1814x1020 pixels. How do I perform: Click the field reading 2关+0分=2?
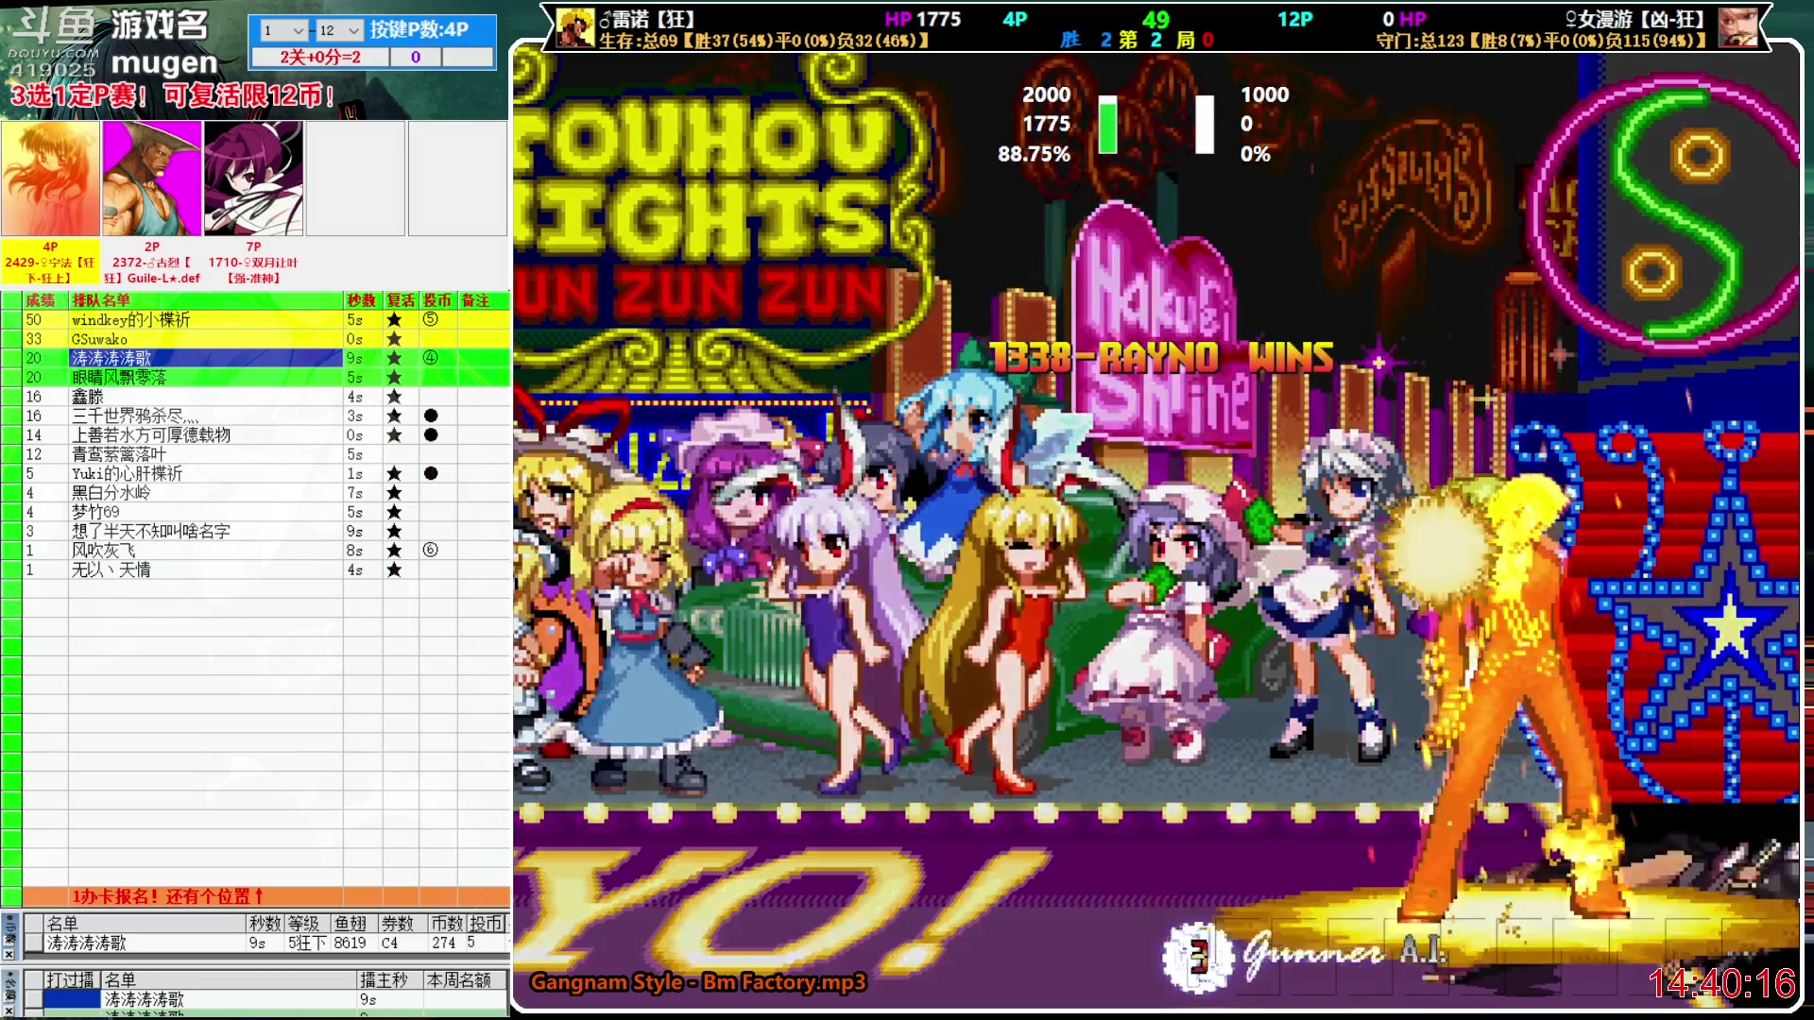tap(319, 57)
